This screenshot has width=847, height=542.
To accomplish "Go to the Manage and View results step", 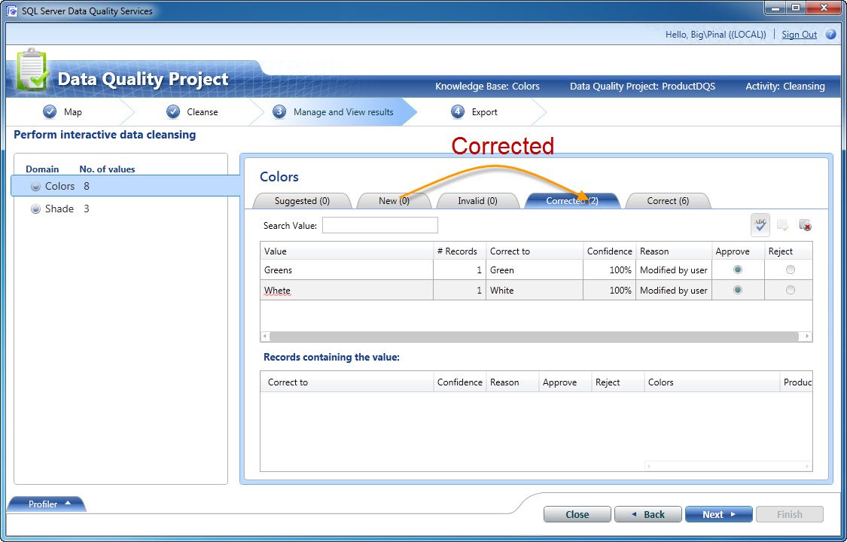I will pos(343,111).
